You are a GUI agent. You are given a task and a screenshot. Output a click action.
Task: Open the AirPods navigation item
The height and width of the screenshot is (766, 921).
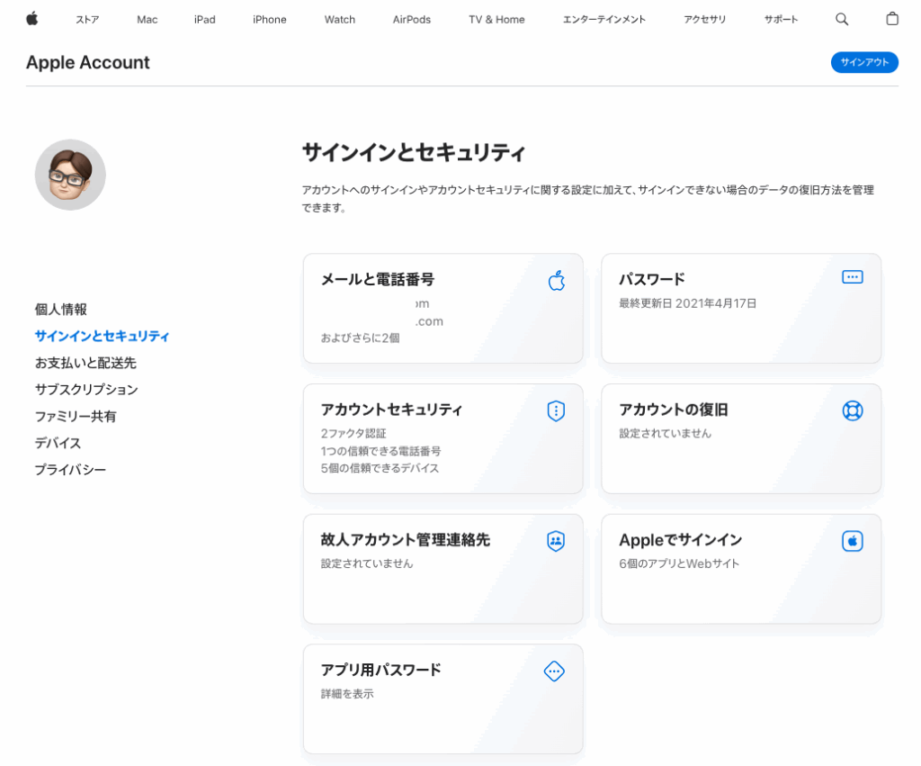pyautogui.click(x=412, y=20)
